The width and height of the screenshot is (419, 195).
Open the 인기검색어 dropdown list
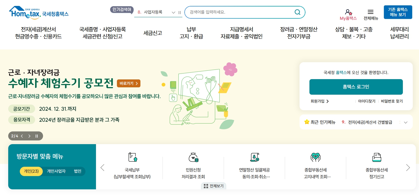tap(174, 12)
